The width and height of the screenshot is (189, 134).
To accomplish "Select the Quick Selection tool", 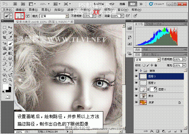I will click(10, 32).
